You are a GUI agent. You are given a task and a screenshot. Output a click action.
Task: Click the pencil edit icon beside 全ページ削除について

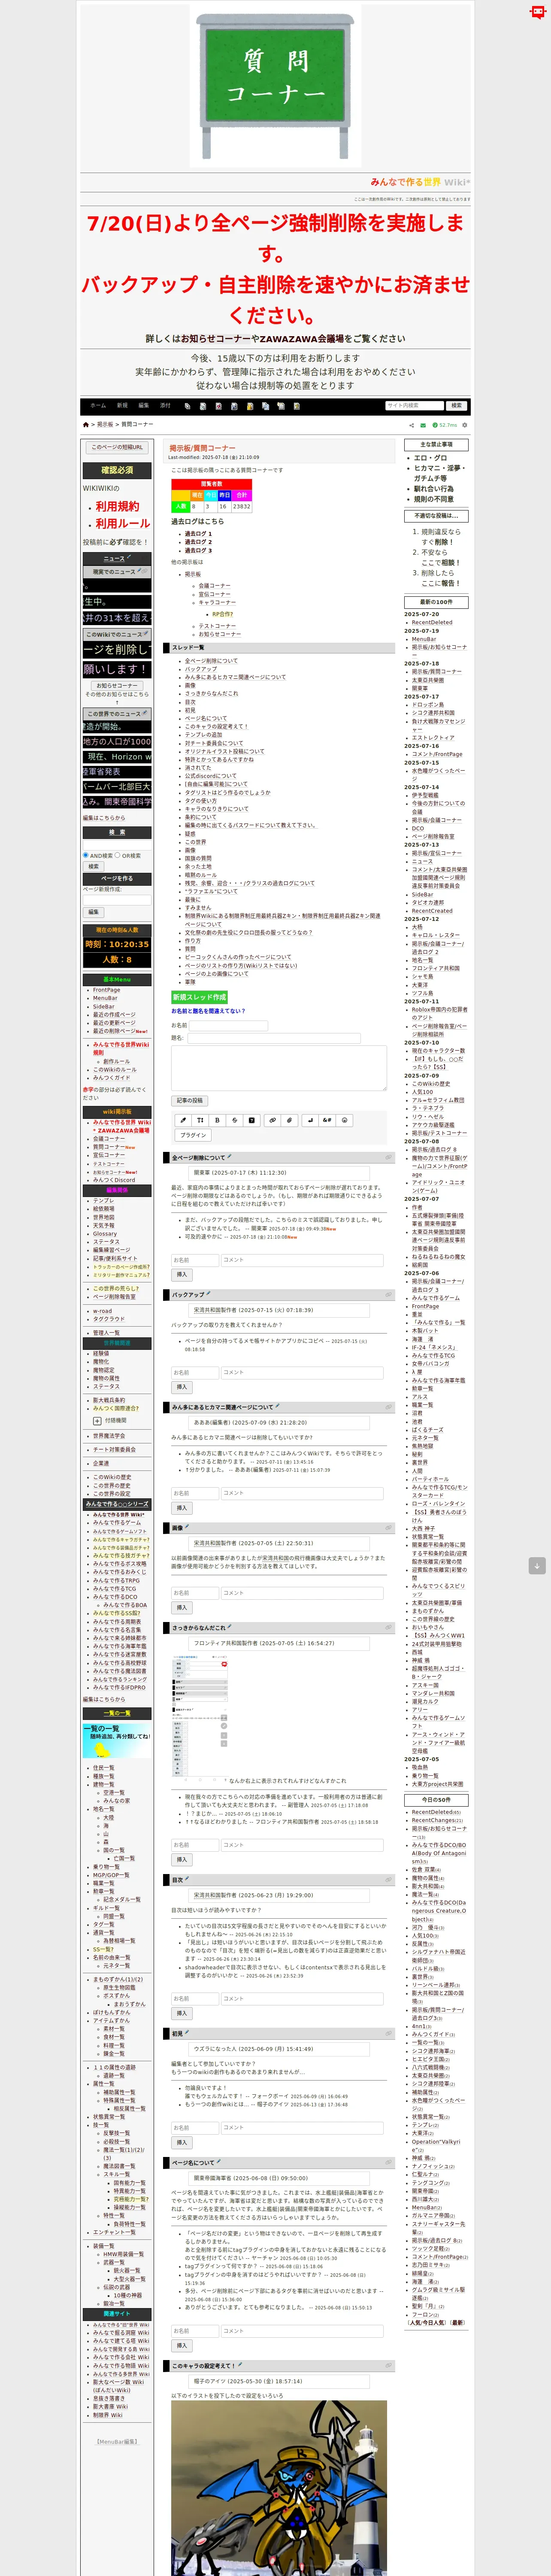pos(229,1156)
